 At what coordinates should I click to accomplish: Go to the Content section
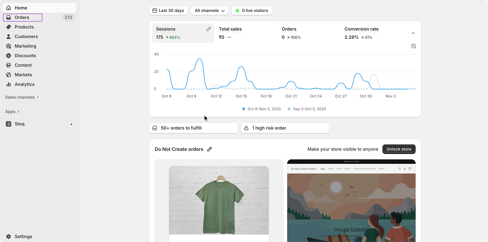click(23, 65)
